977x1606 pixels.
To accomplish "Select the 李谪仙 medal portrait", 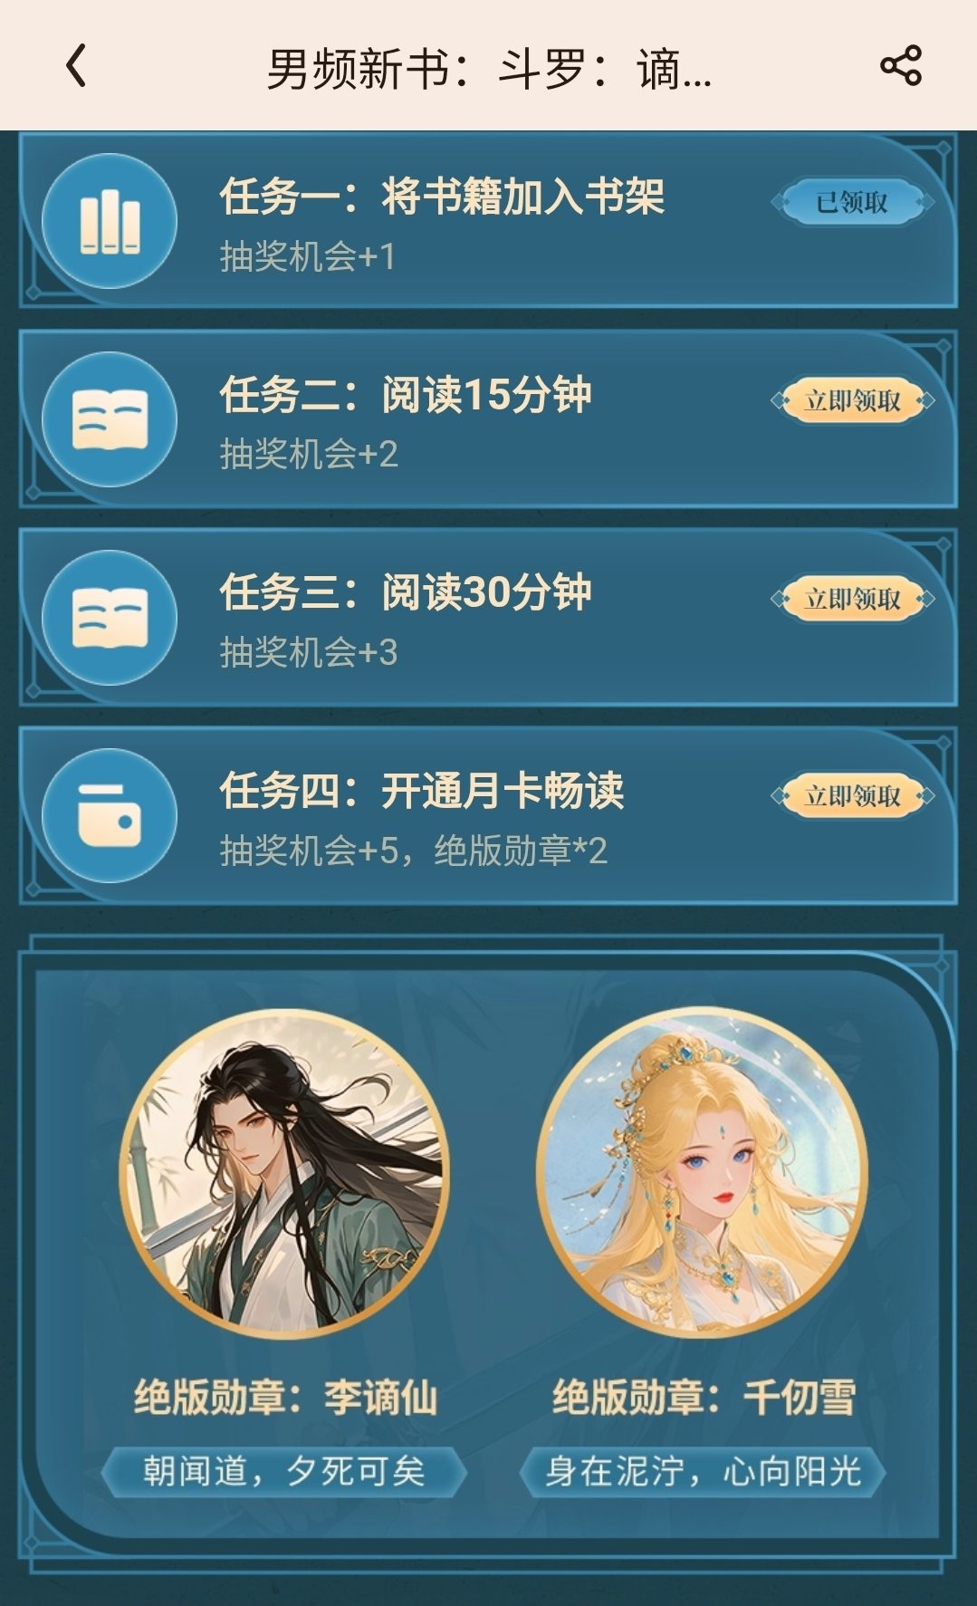I will point(283,1173).
